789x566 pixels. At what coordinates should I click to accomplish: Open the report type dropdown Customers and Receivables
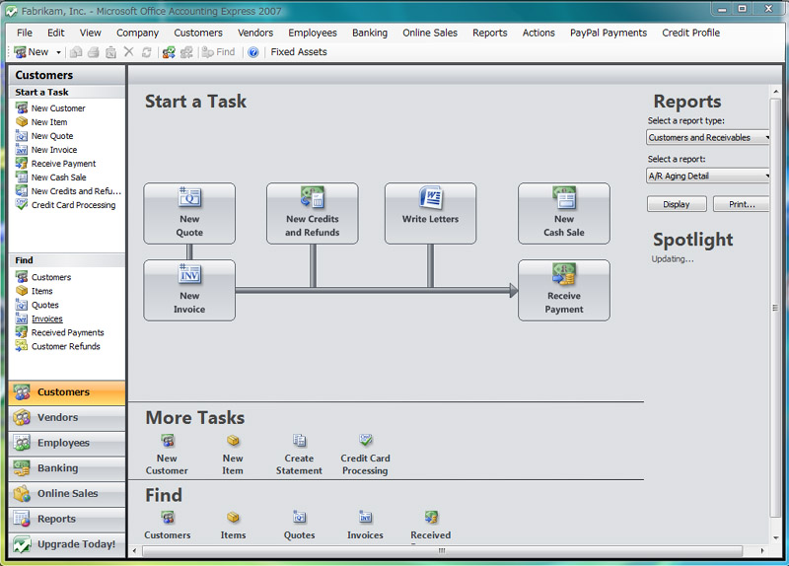[x=708, y=137]
